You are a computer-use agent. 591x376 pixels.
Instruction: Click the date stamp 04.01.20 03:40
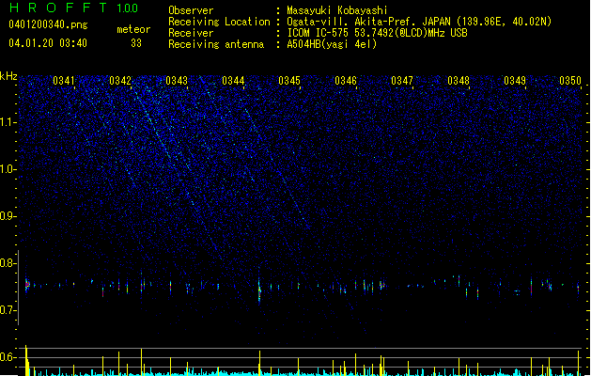[48, 43]
